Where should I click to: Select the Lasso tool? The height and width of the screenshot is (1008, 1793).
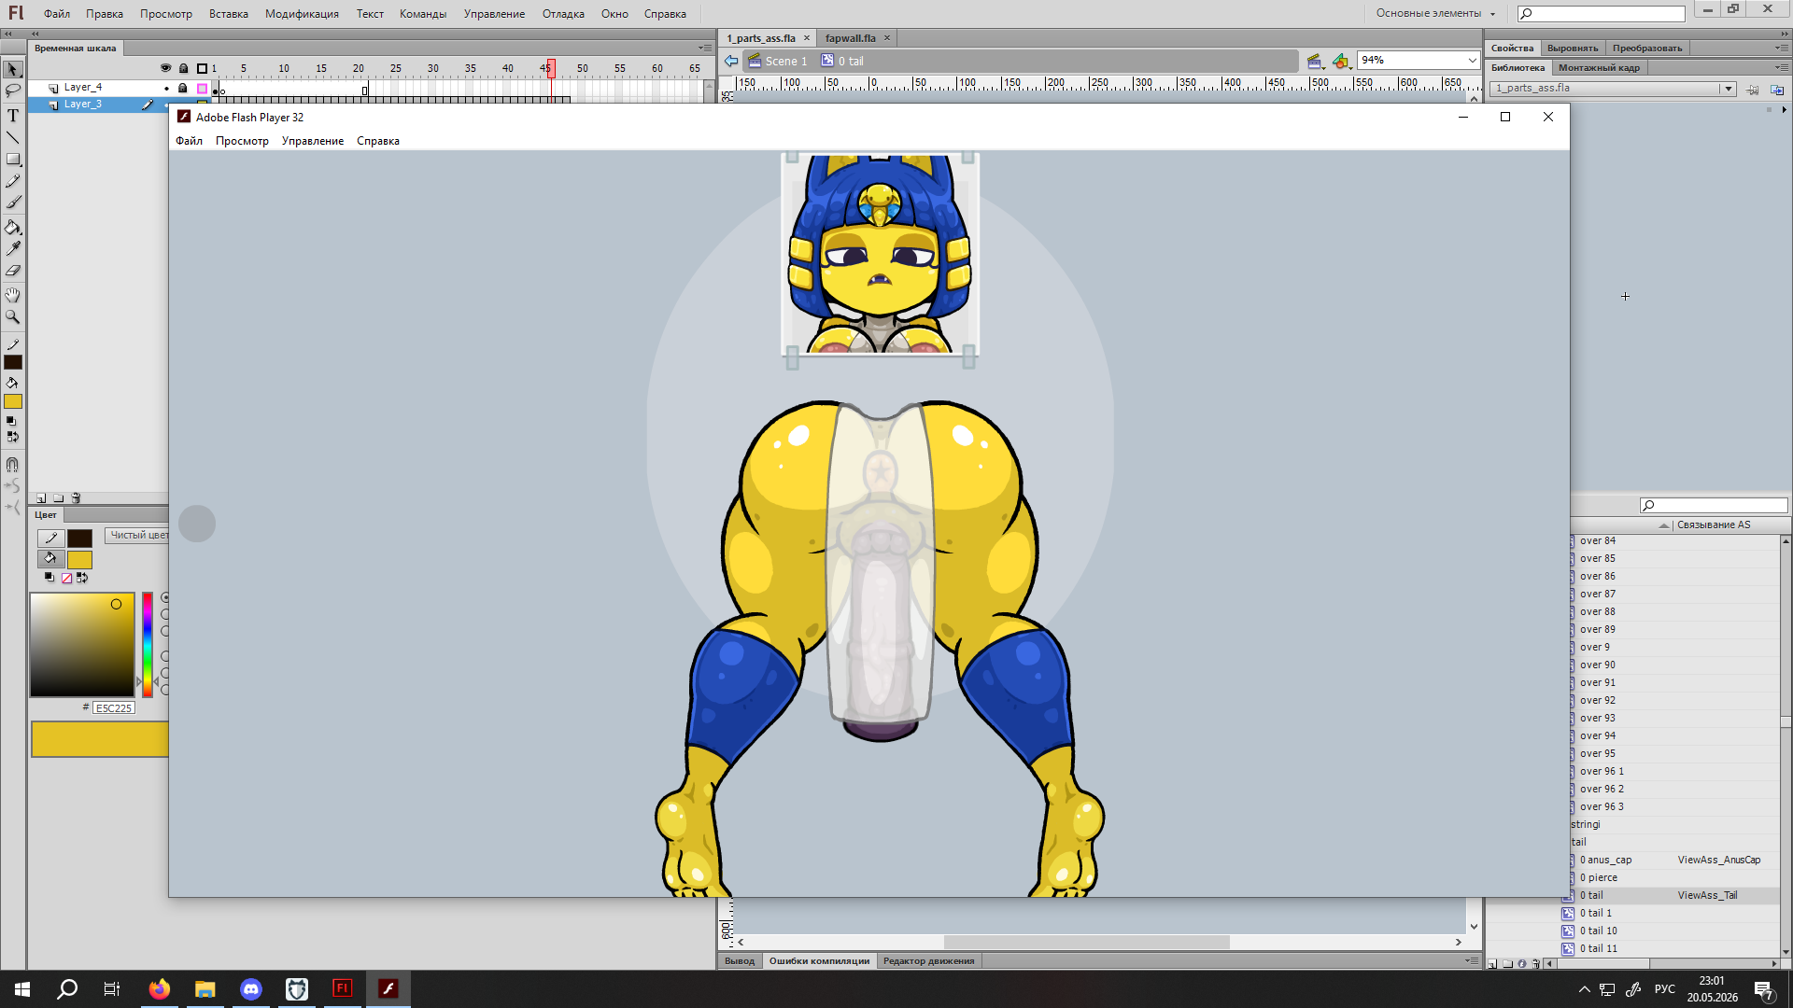pos(13,91)
